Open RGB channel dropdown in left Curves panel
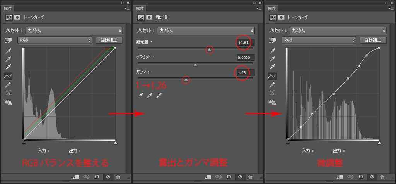396x184 pixels. (x=55, y=40)
